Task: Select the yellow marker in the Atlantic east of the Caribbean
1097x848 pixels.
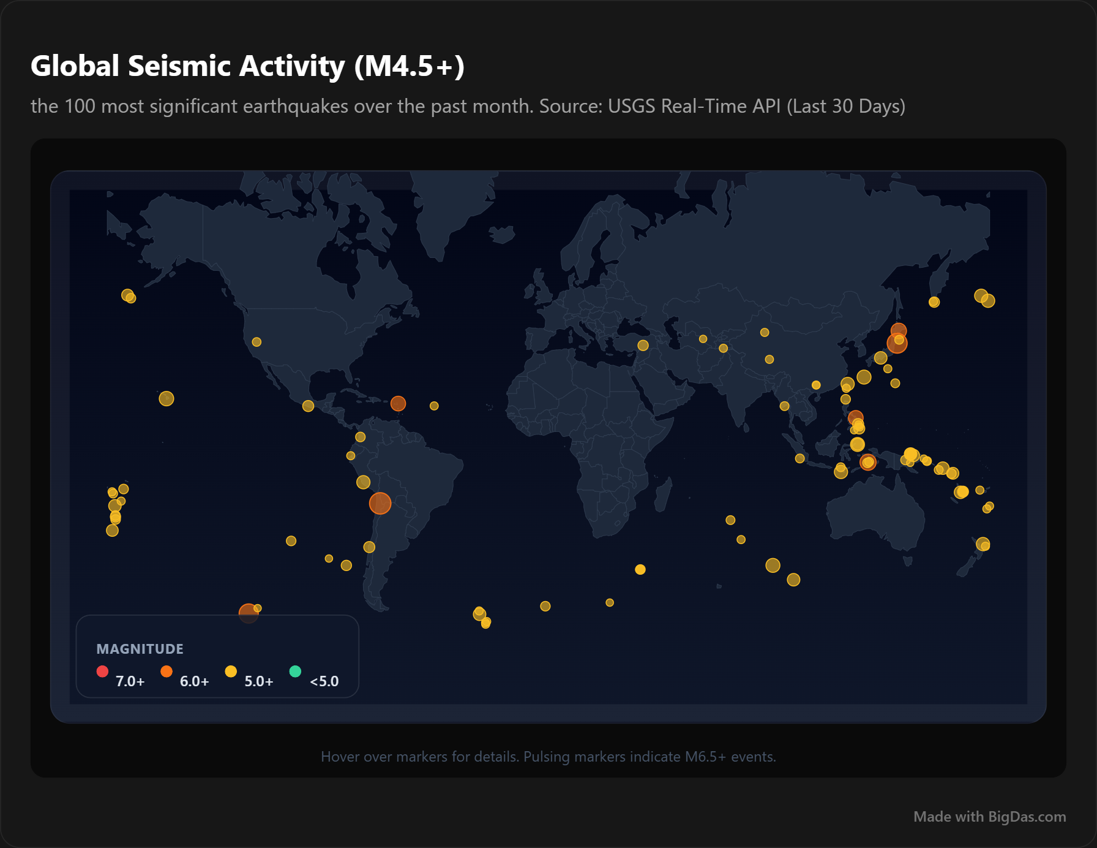Action: [x=434, y=406]
